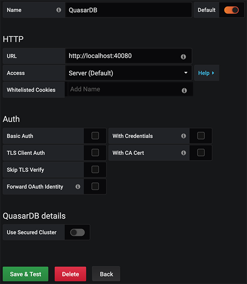The width and height of the screenshot is (247, 284).
Task: Go Back using the Back button
Action: coord(106,274)
